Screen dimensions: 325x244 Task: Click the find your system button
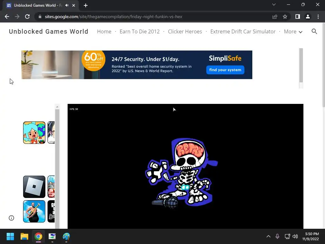(225, 70)
